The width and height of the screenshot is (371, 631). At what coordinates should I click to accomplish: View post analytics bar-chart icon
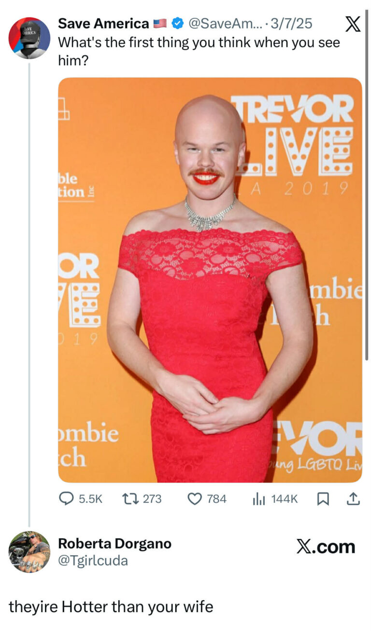259,498
